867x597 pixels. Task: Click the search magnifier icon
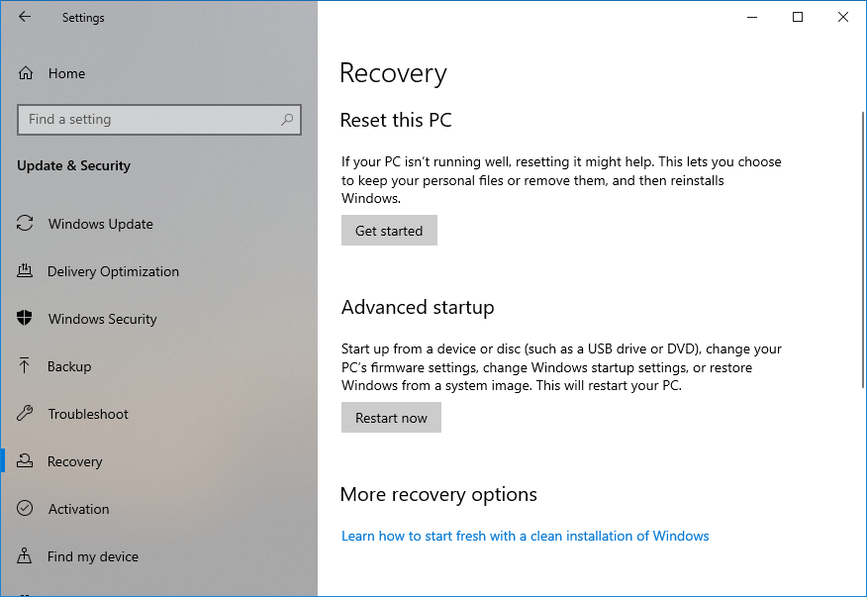click(x=287, y=120)
